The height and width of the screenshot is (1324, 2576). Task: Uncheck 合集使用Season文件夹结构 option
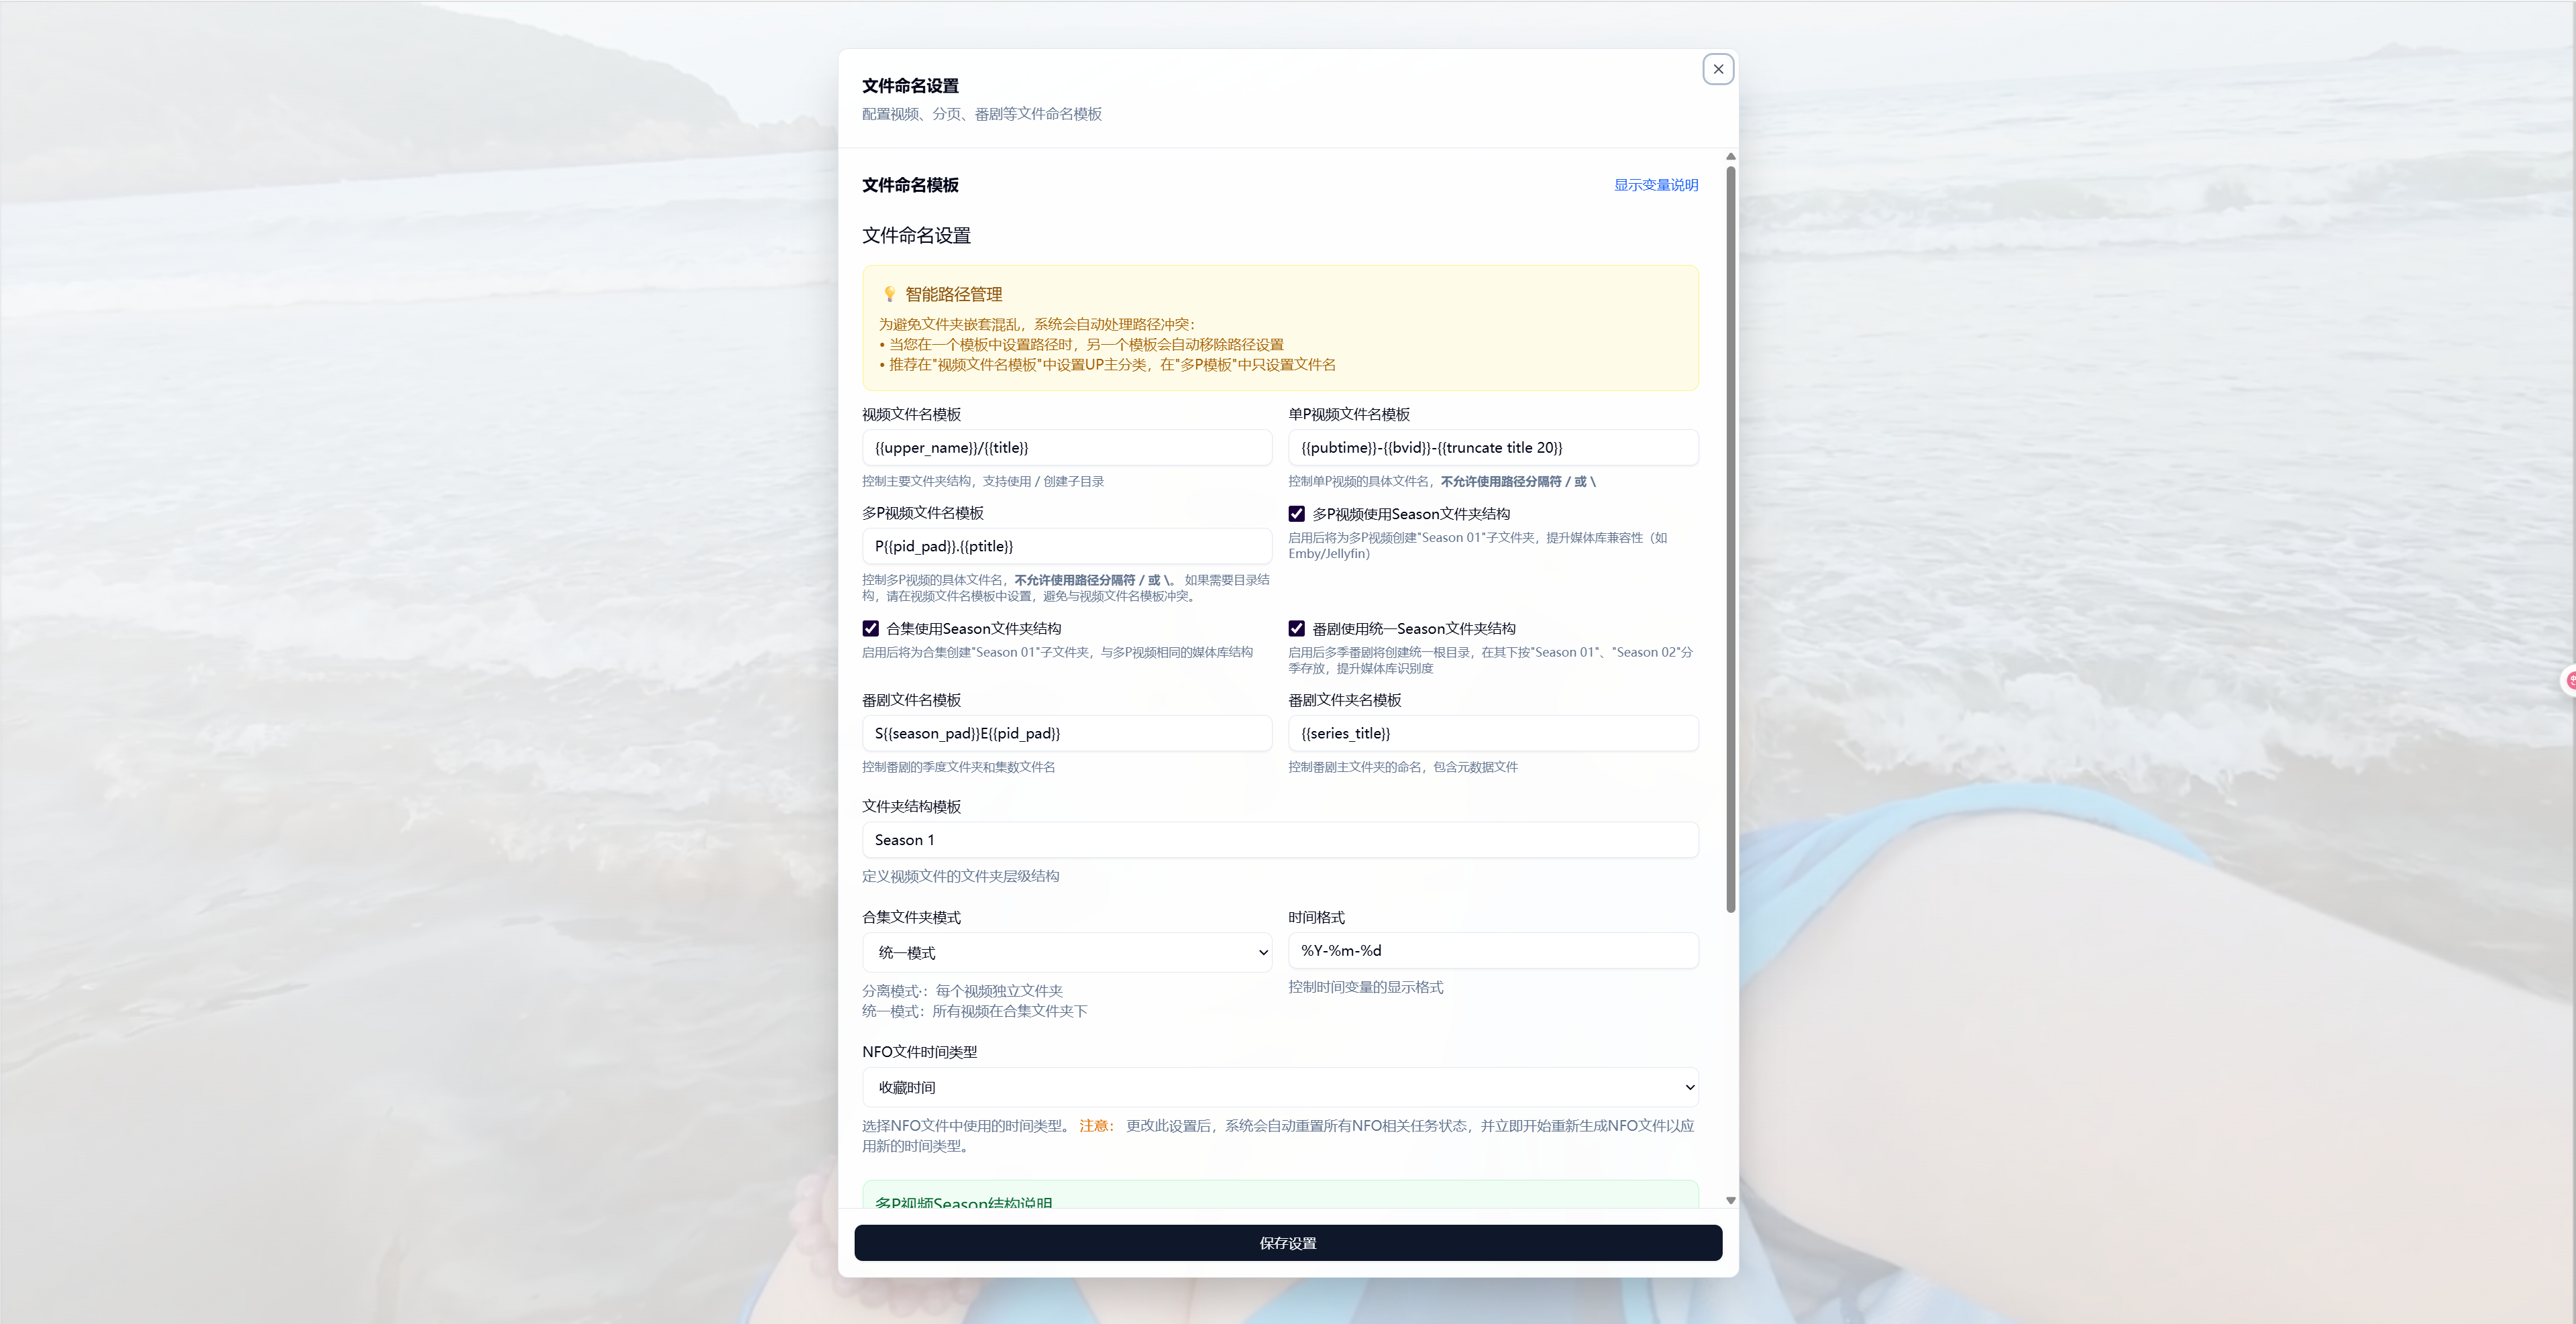(x=870, y=629)
